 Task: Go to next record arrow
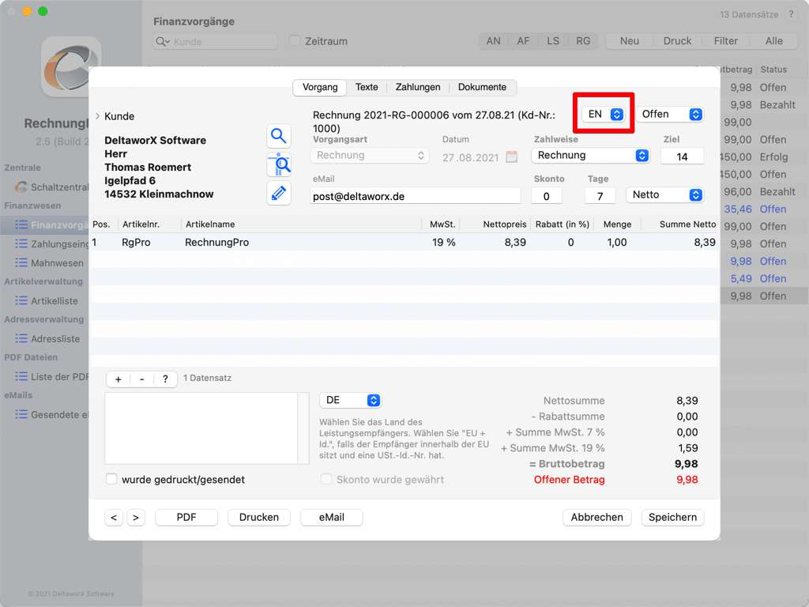click(x=136, y=518)
